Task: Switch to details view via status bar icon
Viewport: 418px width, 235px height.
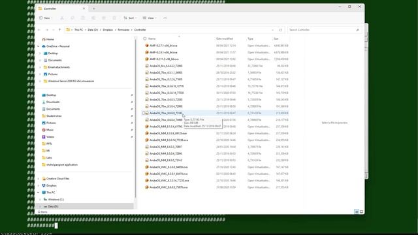Action: click(357, 211)
